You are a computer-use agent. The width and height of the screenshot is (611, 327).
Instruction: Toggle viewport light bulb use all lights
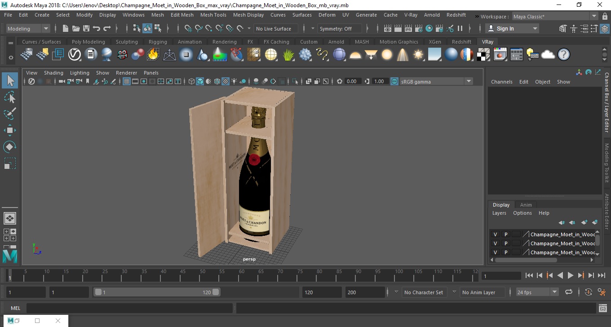coord(235,81)
